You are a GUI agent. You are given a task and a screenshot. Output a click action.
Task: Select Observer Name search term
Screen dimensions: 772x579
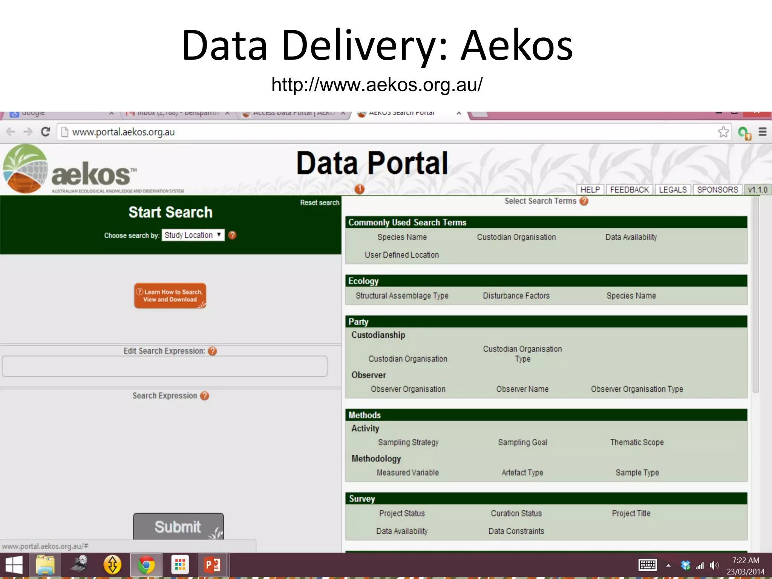(x=522, y=389)
